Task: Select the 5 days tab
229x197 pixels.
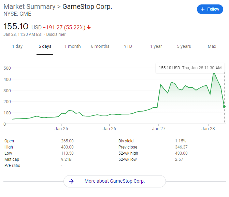Action: [45, 46]
